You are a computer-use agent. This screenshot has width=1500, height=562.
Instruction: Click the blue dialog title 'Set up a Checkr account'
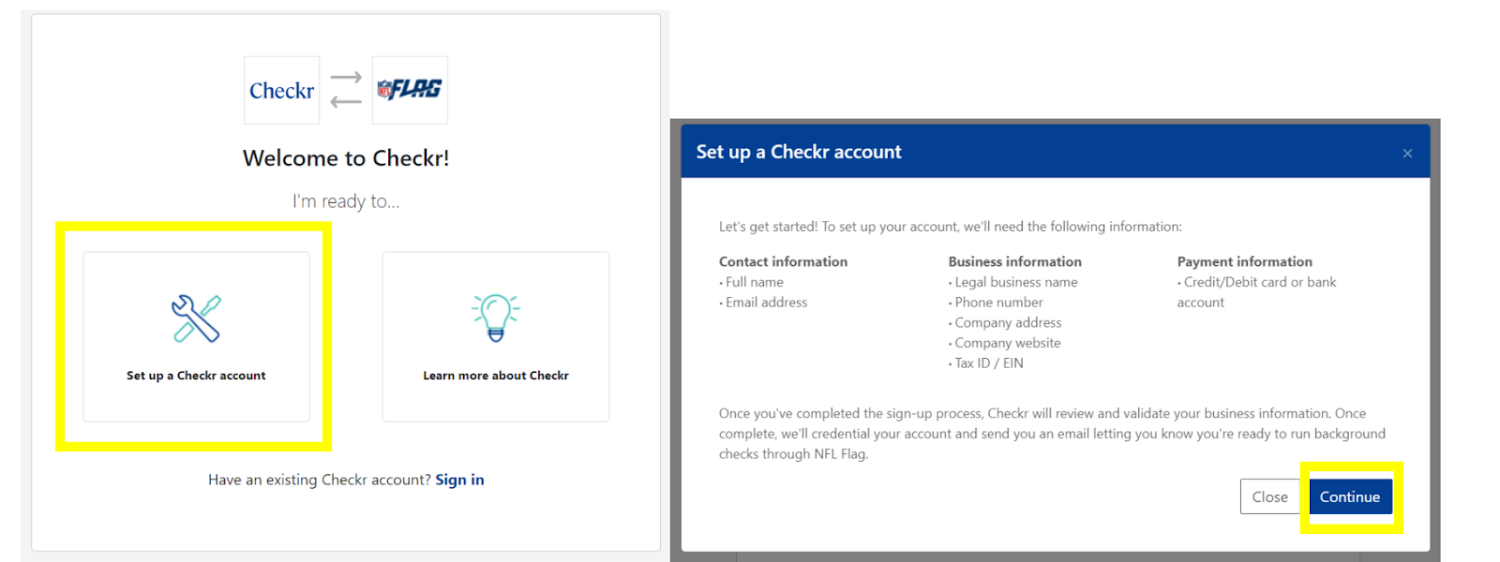799,152
